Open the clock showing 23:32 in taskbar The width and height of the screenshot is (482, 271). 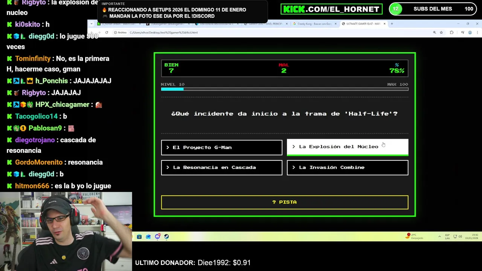coord(471,236)
